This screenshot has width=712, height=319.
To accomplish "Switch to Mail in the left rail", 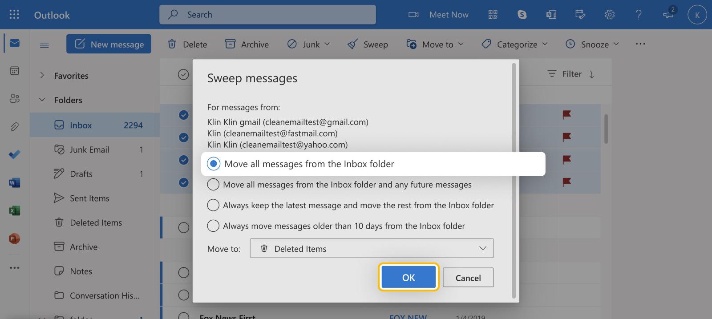I will coord(14,43).
